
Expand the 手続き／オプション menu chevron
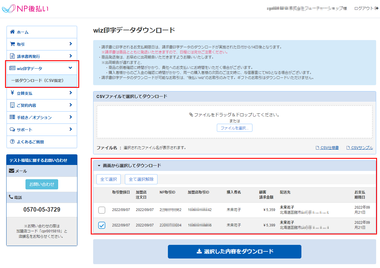pos(71,117)
